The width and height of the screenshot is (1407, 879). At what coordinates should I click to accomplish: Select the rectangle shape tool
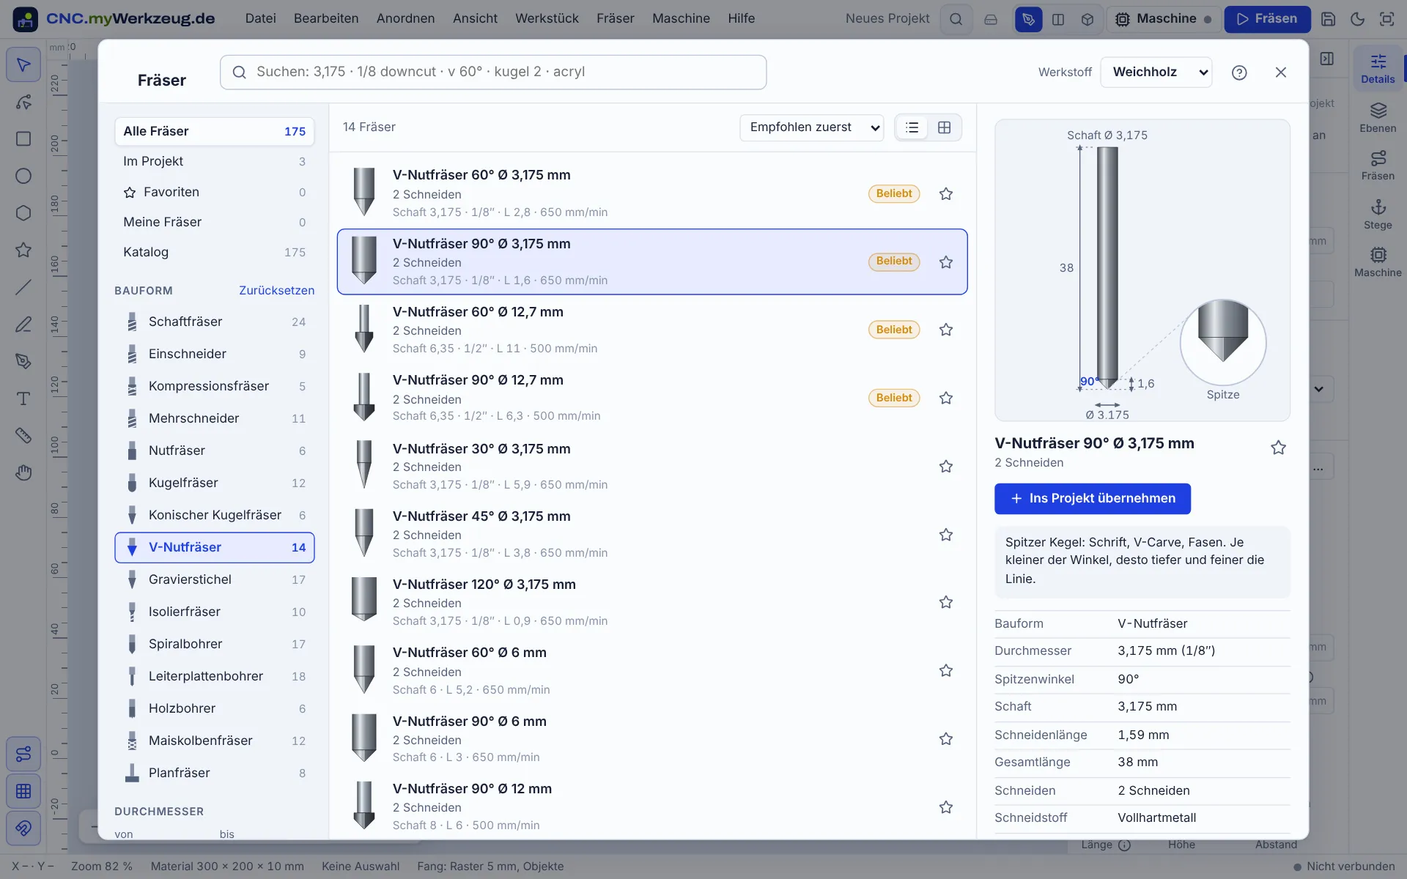tap(23, 139)
